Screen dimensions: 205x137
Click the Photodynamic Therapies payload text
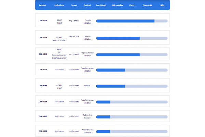[x=87, y=131]
